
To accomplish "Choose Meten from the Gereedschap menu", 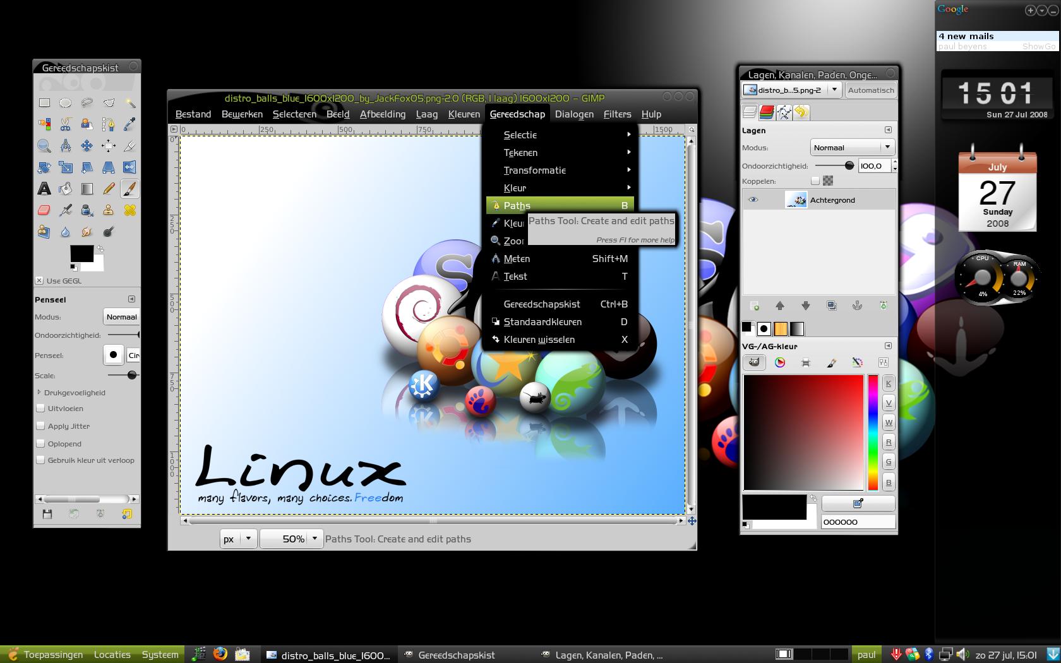I will 560,259.
